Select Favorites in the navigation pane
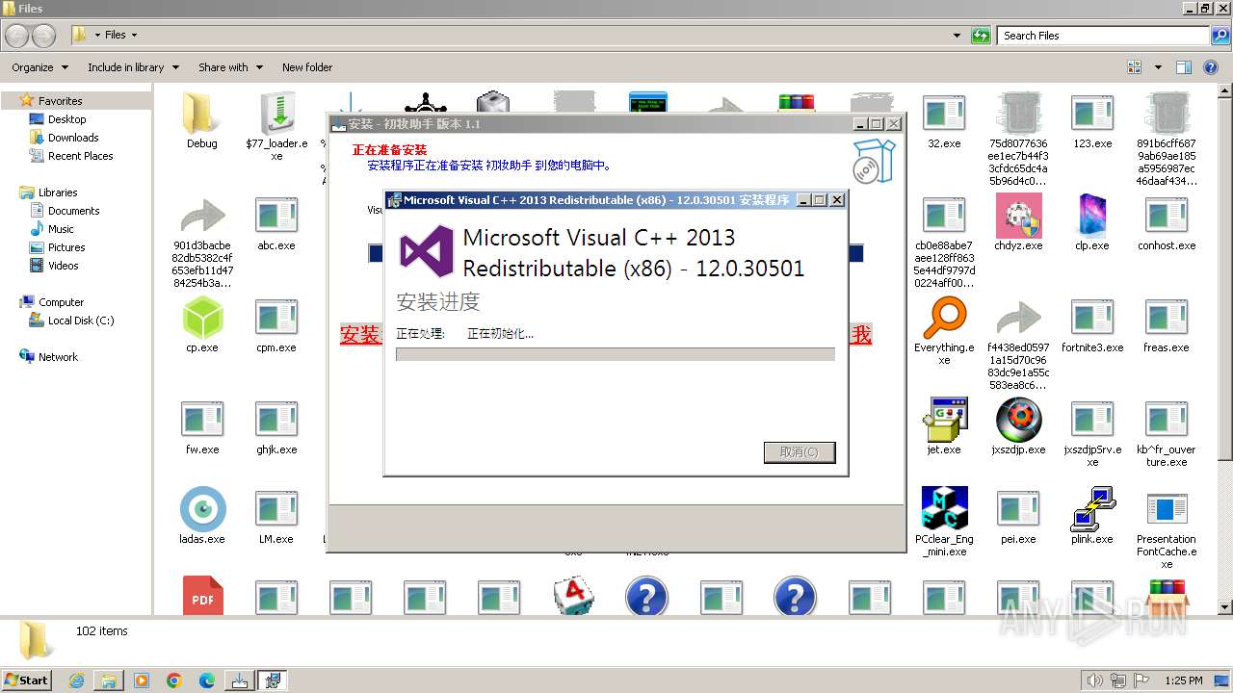 [60, 101]
